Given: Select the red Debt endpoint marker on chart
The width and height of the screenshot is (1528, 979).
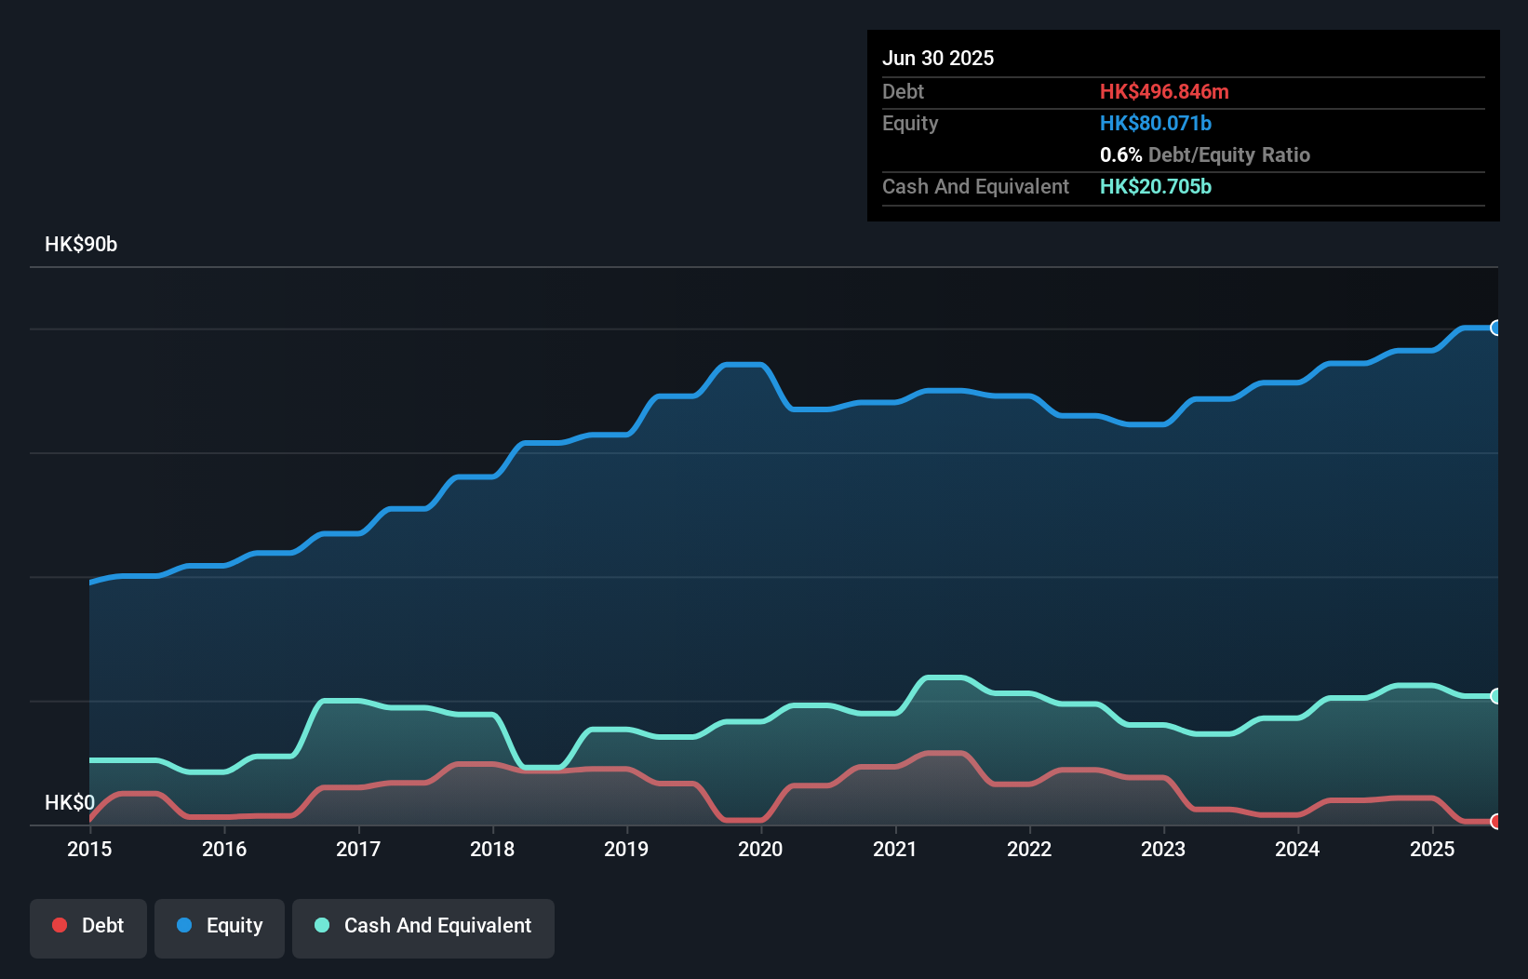Looking at the screenshot, I should point(1495,822).
